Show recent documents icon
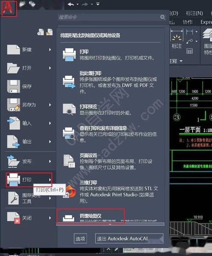 pos(41,32)
